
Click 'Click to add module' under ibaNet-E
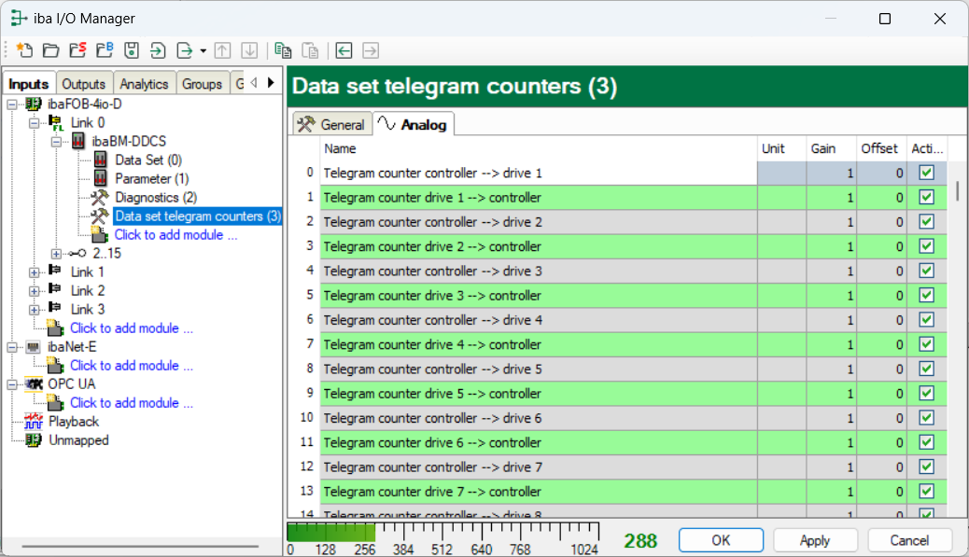tap(124, 366)
